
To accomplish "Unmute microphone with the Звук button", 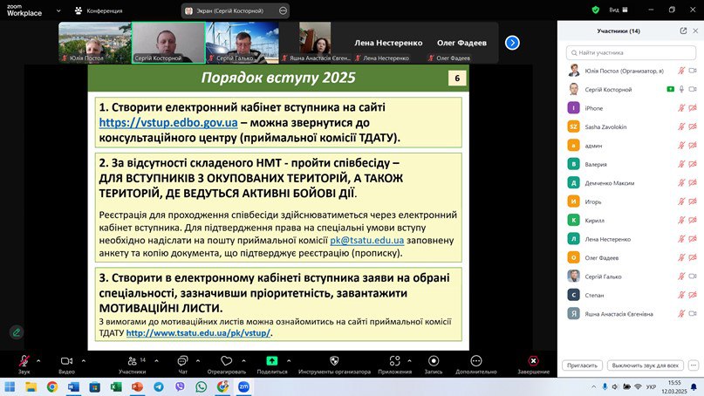I will [24, 364].
